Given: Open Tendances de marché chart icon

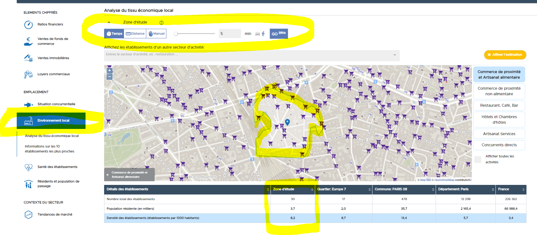Looking at the screenshot, I should (x=29, y=215).
